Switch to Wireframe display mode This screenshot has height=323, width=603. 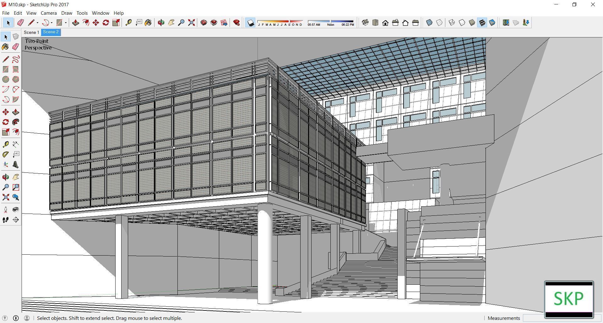[x=452, y=22]
